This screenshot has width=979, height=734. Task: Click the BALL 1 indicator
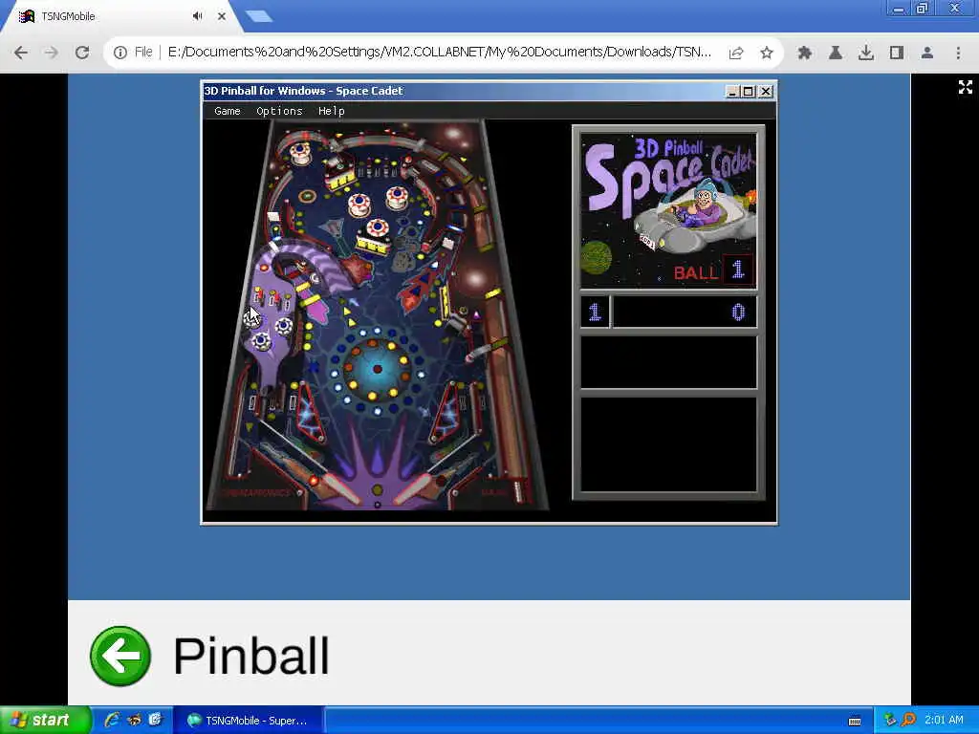coord(713,271)
